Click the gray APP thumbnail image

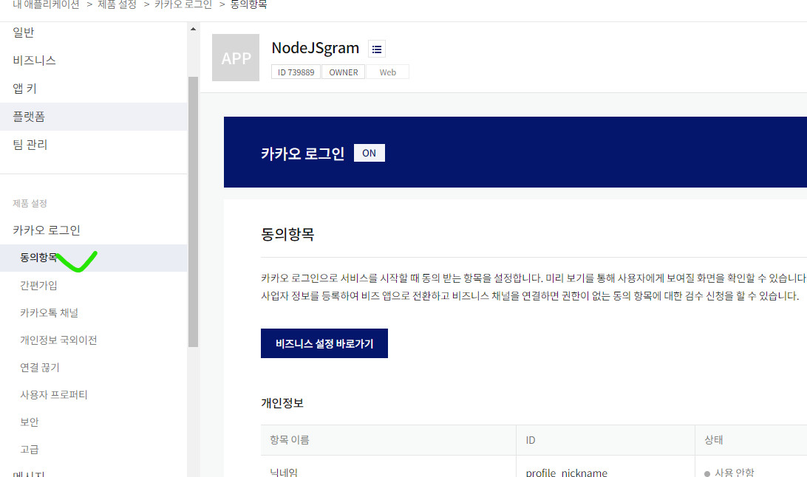tap(236, 58)
